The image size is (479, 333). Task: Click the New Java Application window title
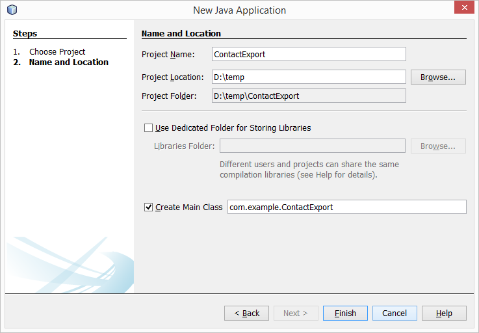(239, 10)
